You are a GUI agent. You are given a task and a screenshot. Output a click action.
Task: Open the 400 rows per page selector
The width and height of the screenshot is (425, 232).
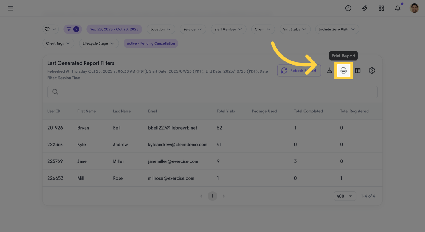[345, 196]
